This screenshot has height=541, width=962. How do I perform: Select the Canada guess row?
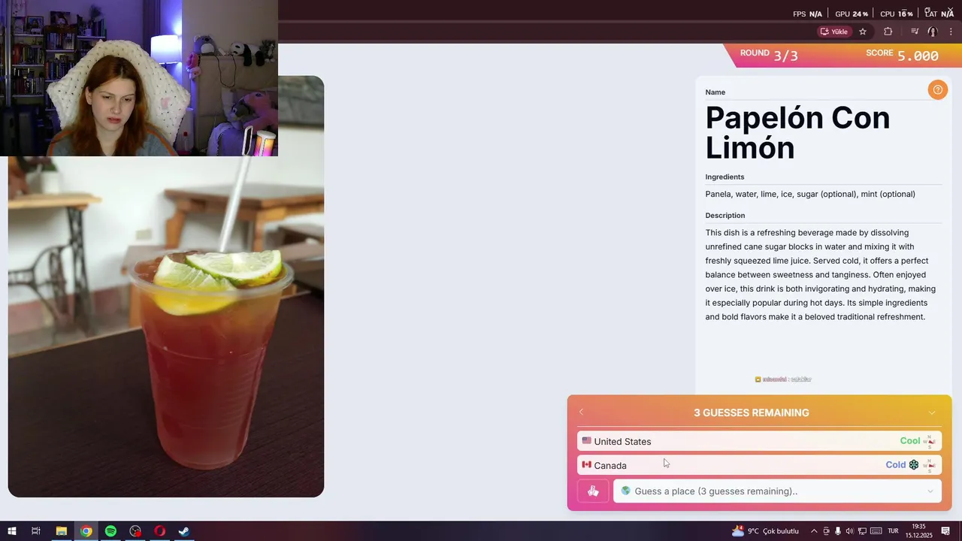pos(759,465)
